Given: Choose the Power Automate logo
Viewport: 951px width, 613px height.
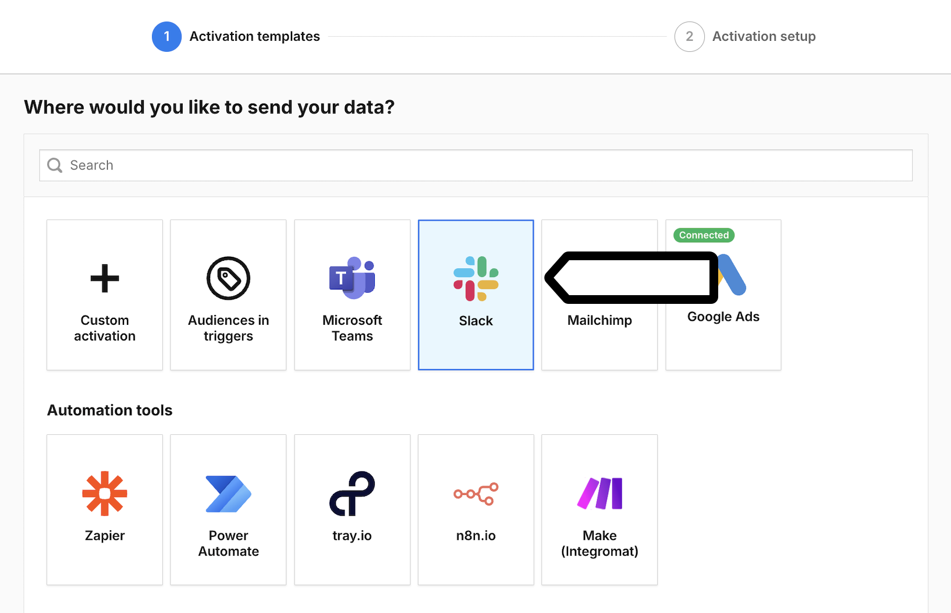Looking at the screenshot, I should pos(228,494).
